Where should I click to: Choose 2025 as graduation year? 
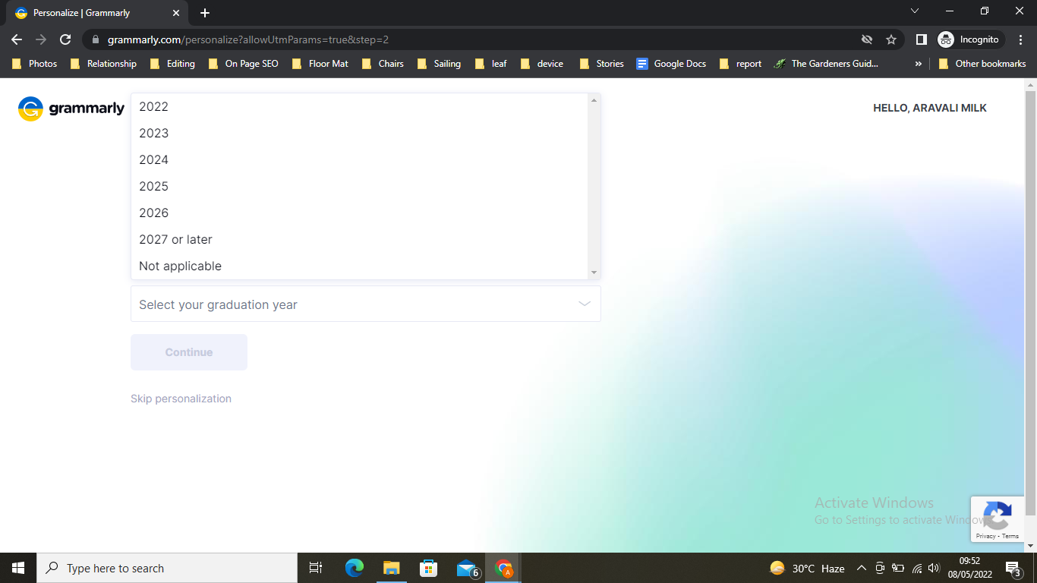360,187
